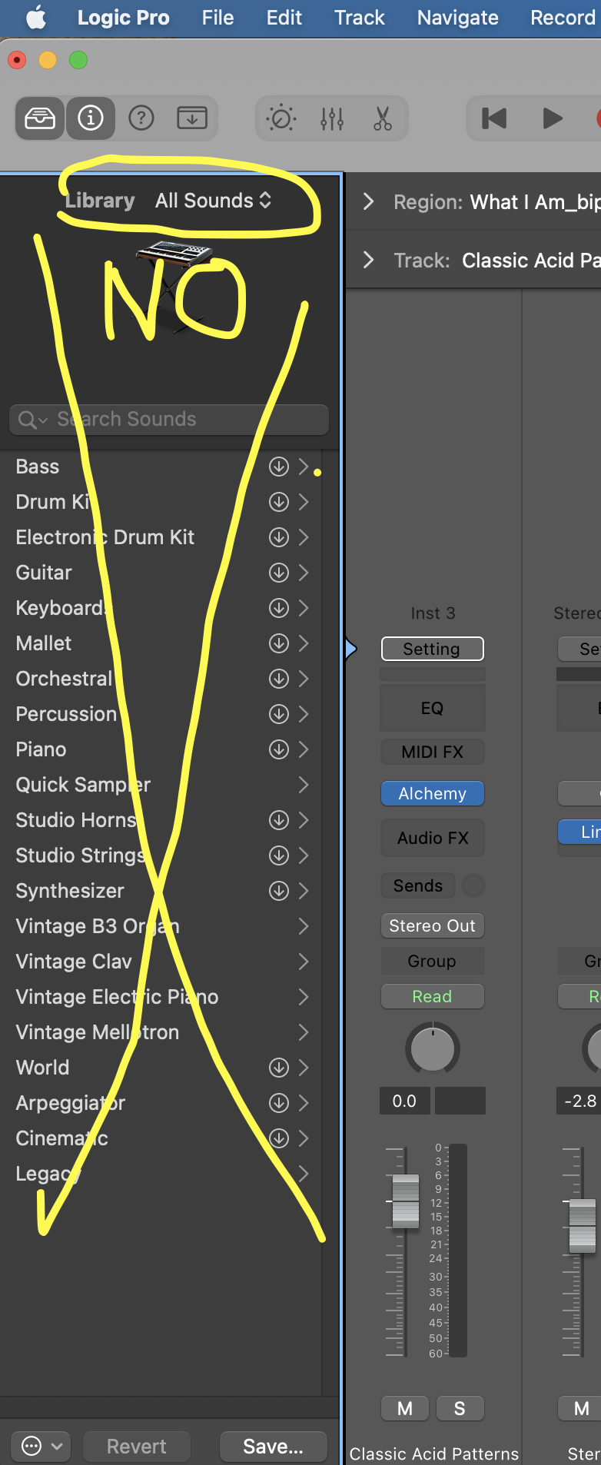
Task: Click the download icon next to Bass
Action: pos(278,467)
